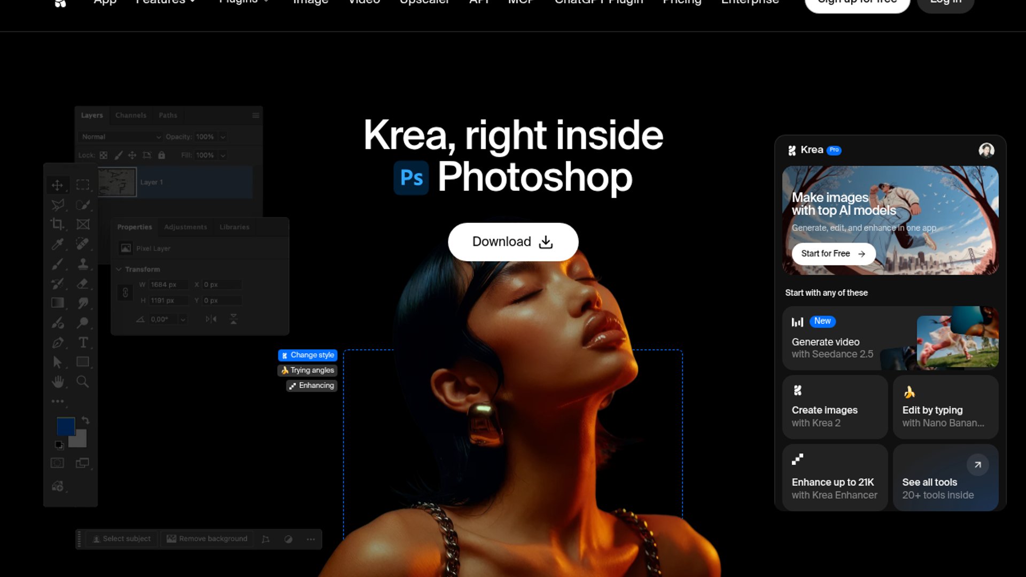Image resolution: width=1026 pixels, height=577 pixels.
Task: Open the Fill 100% dropdown arrow
Action: [223, 155]
